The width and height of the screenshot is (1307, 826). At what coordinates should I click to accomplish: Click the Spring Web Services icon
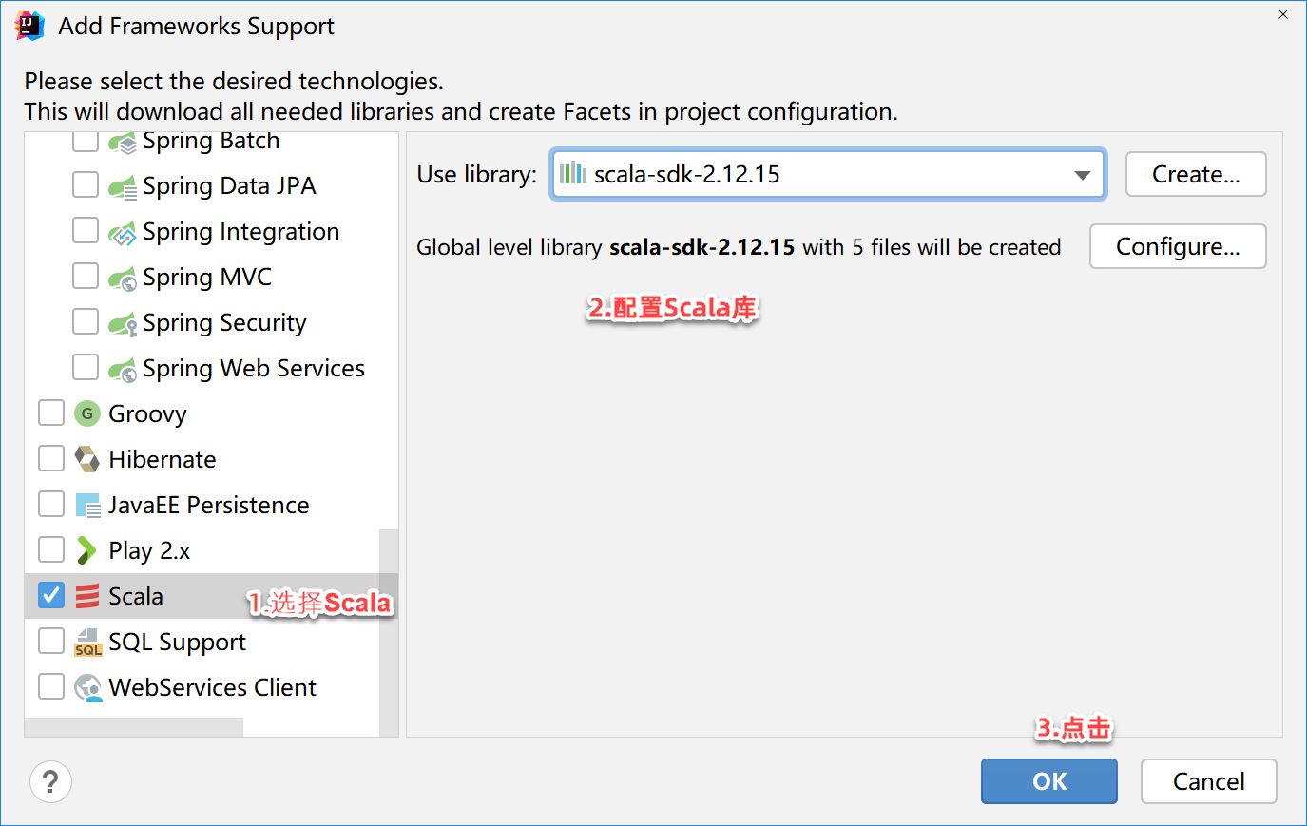123,370
